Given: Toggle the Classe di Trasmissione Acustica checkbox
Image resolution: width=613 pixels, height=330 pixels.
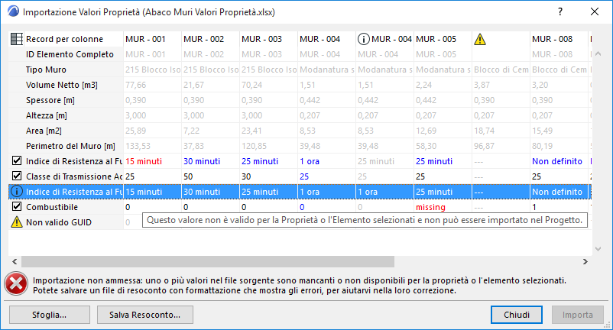Looking at the screenshot, I should tap(16, 176).
